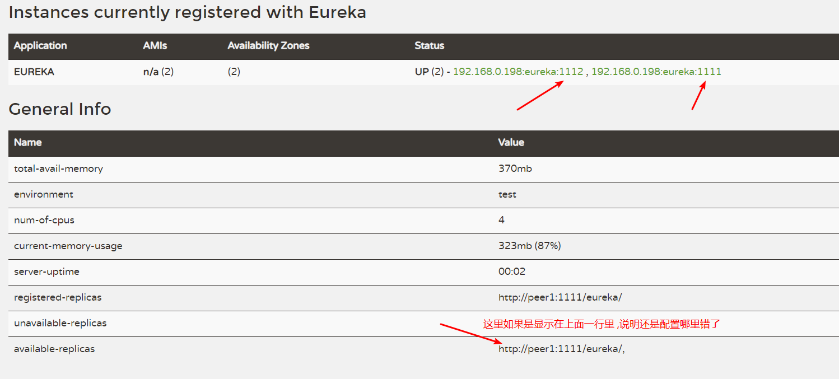The height and width of the screenshot is (379, 839).
Task: Open the 192.168.0.198:eureka:1112 instance link
Action: [518, 72]
